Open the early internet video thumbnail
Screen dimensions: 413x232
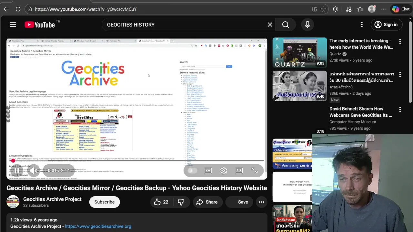299,53
